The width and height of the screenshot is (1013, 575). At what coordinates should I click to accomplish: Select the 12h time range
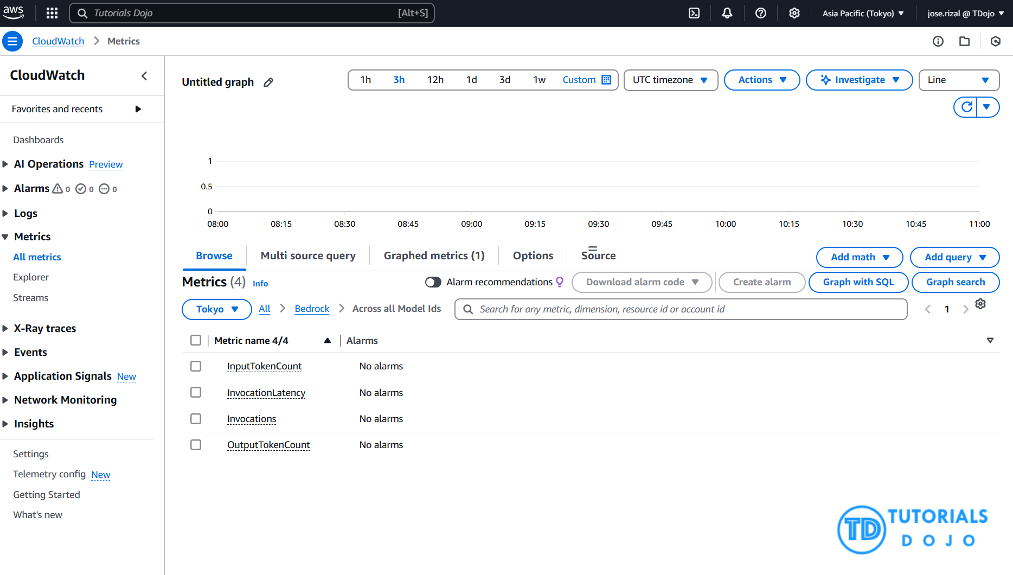pos(435,80)
